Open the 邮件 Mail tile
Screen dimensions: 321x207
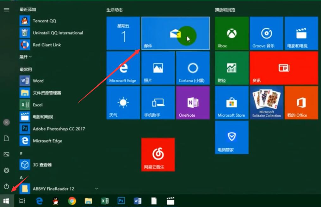[x=175, y=33]
